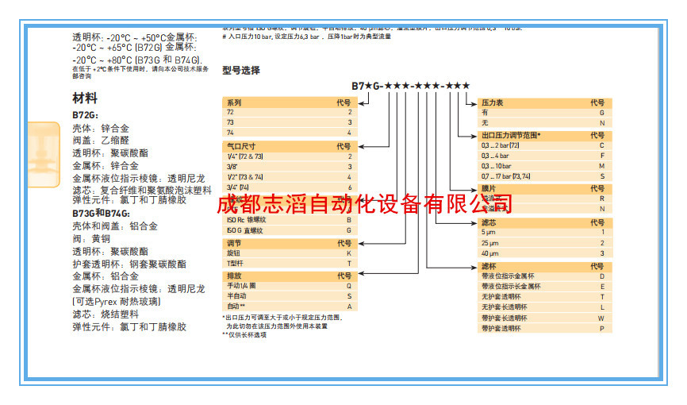The image size is (687, 405).
Task: Select the '压力表' table header
Action: pyautogui.click(x=545, y=102)
